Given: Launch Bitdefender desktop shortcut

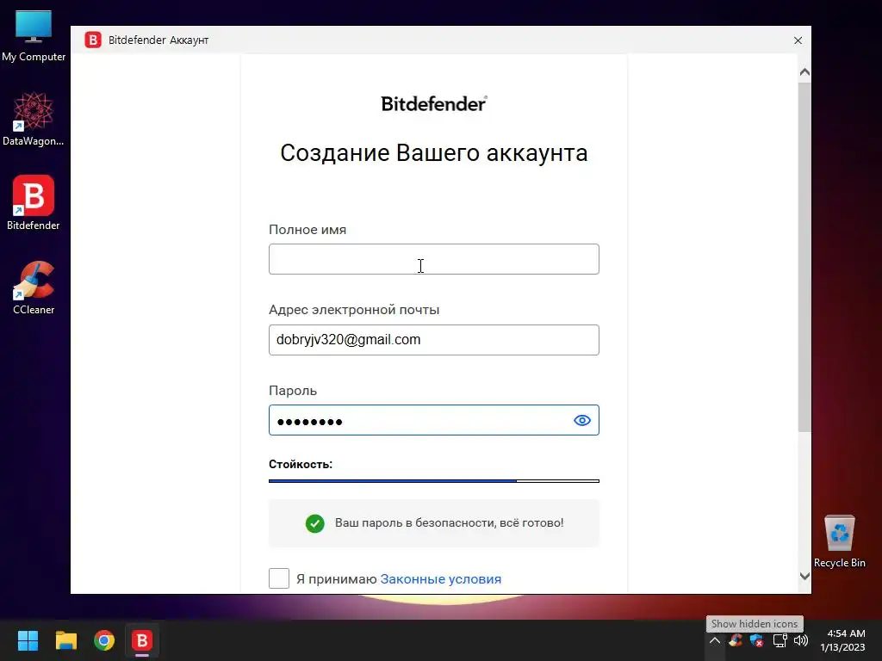Looking at the screenshot, I should 34,202.
